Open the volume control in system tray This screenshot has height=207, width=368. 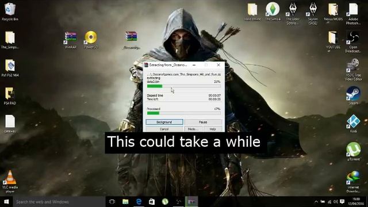(336, 202)
